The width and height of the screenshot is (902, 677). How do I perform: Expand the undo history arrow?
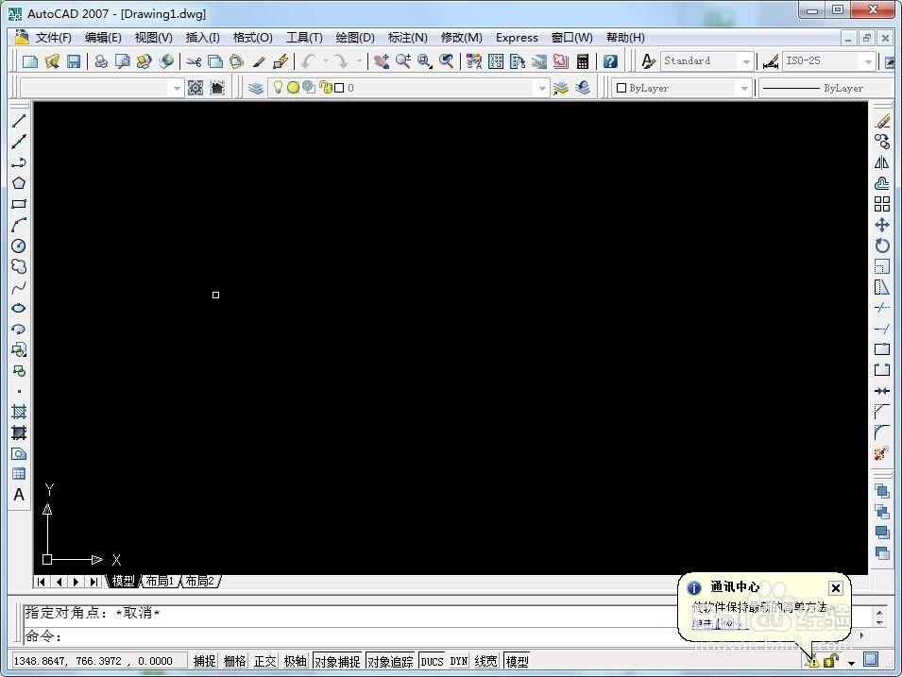326,61
